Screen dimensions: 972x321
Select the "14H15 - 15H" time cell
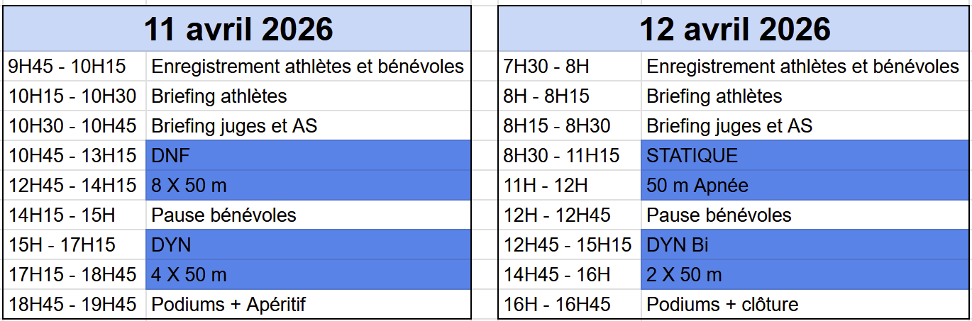74,215
